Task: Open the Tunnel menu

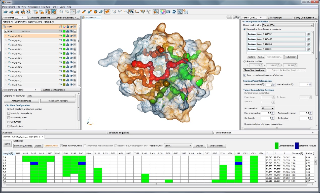Action: point(55,7)
